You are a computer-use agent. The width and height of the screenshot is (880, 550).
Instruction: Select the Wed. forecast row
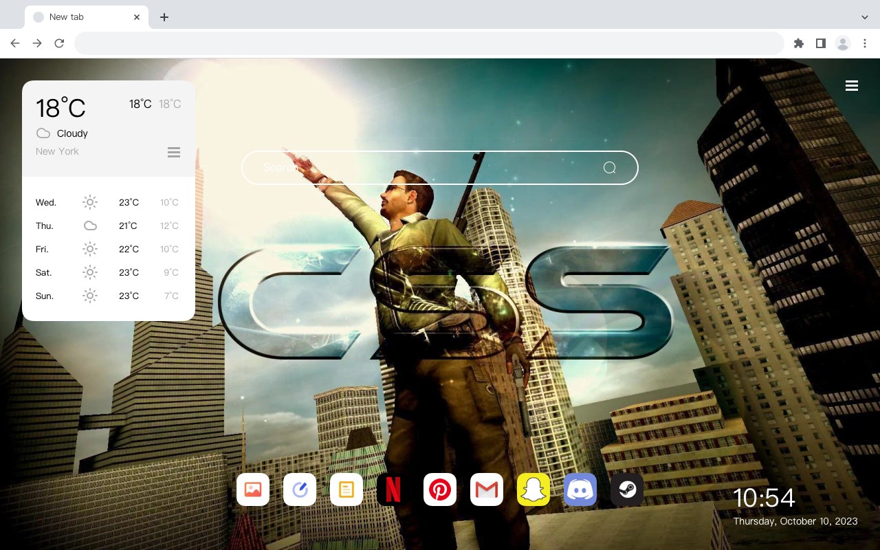pyautogui.click(x=108, y=202)
